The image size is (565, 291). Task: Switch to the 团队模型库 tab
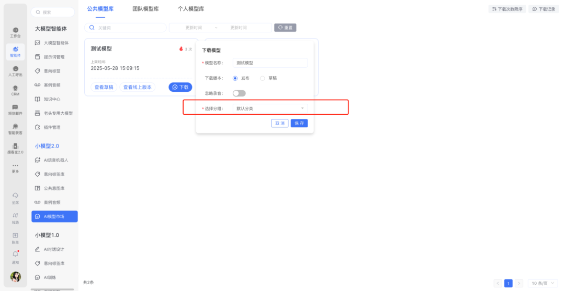click(x=145, y=9)
